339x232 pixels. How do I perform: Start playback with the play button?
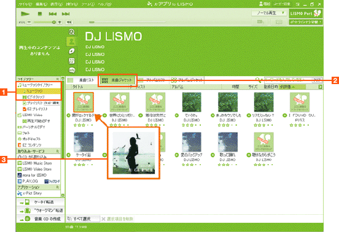pos(25,14)
